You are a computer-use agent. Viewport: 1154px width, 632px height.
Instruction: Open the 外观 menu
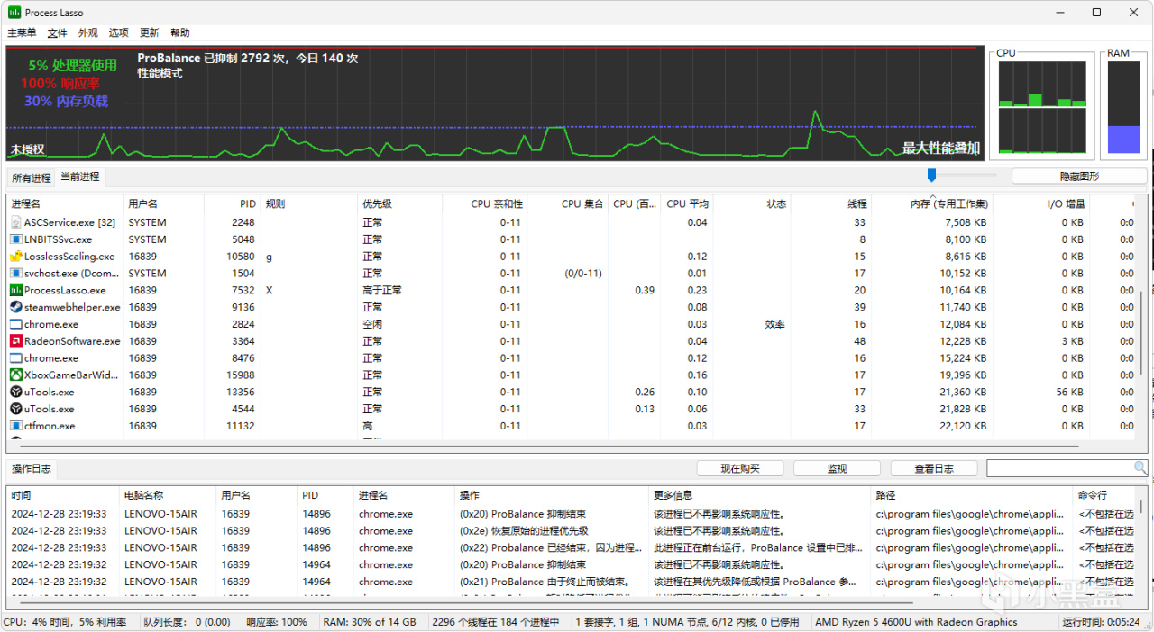(x=88, y=32)
